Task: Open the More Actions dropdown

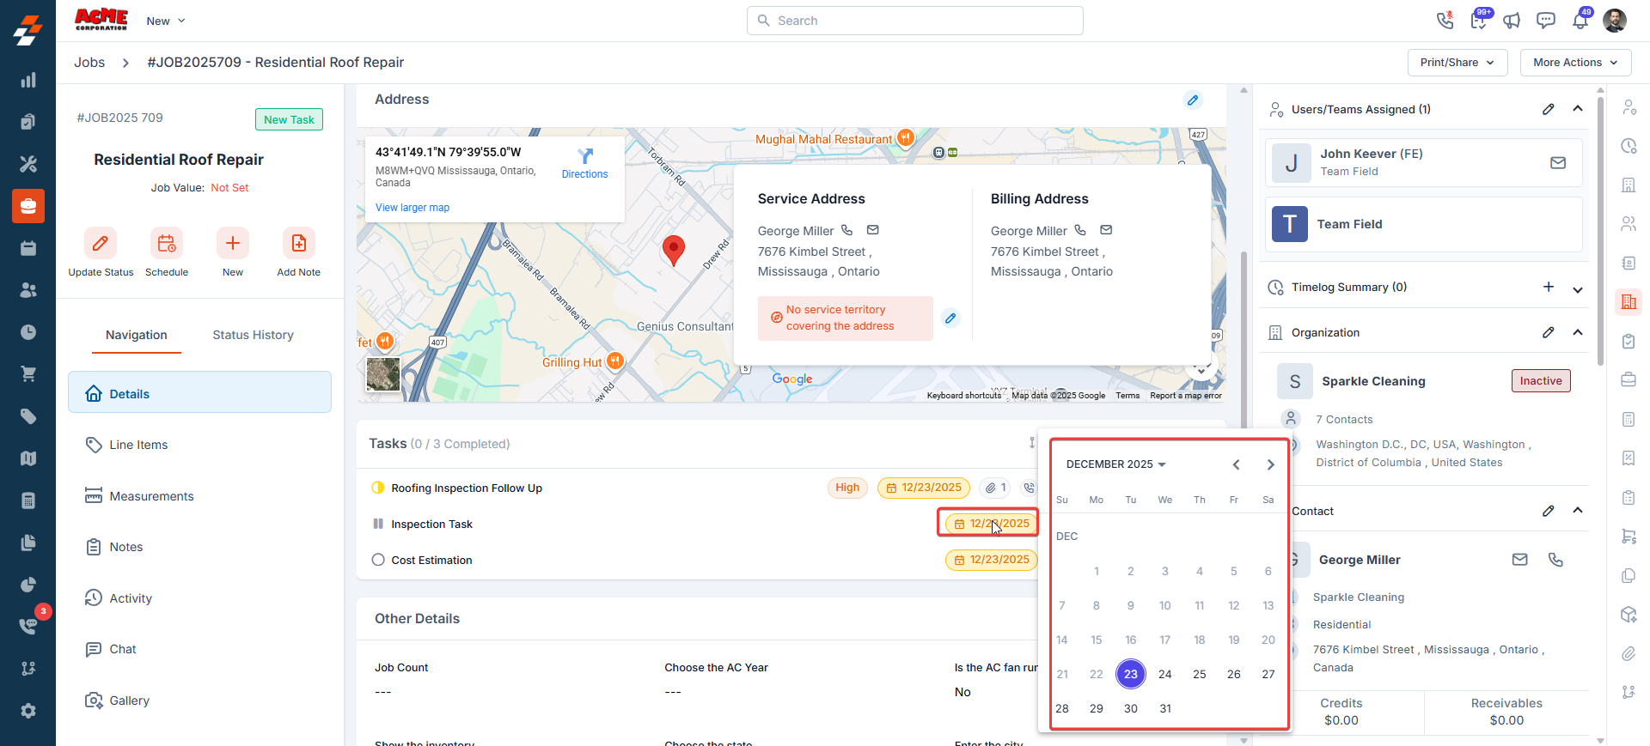Action: [1575, 63]
